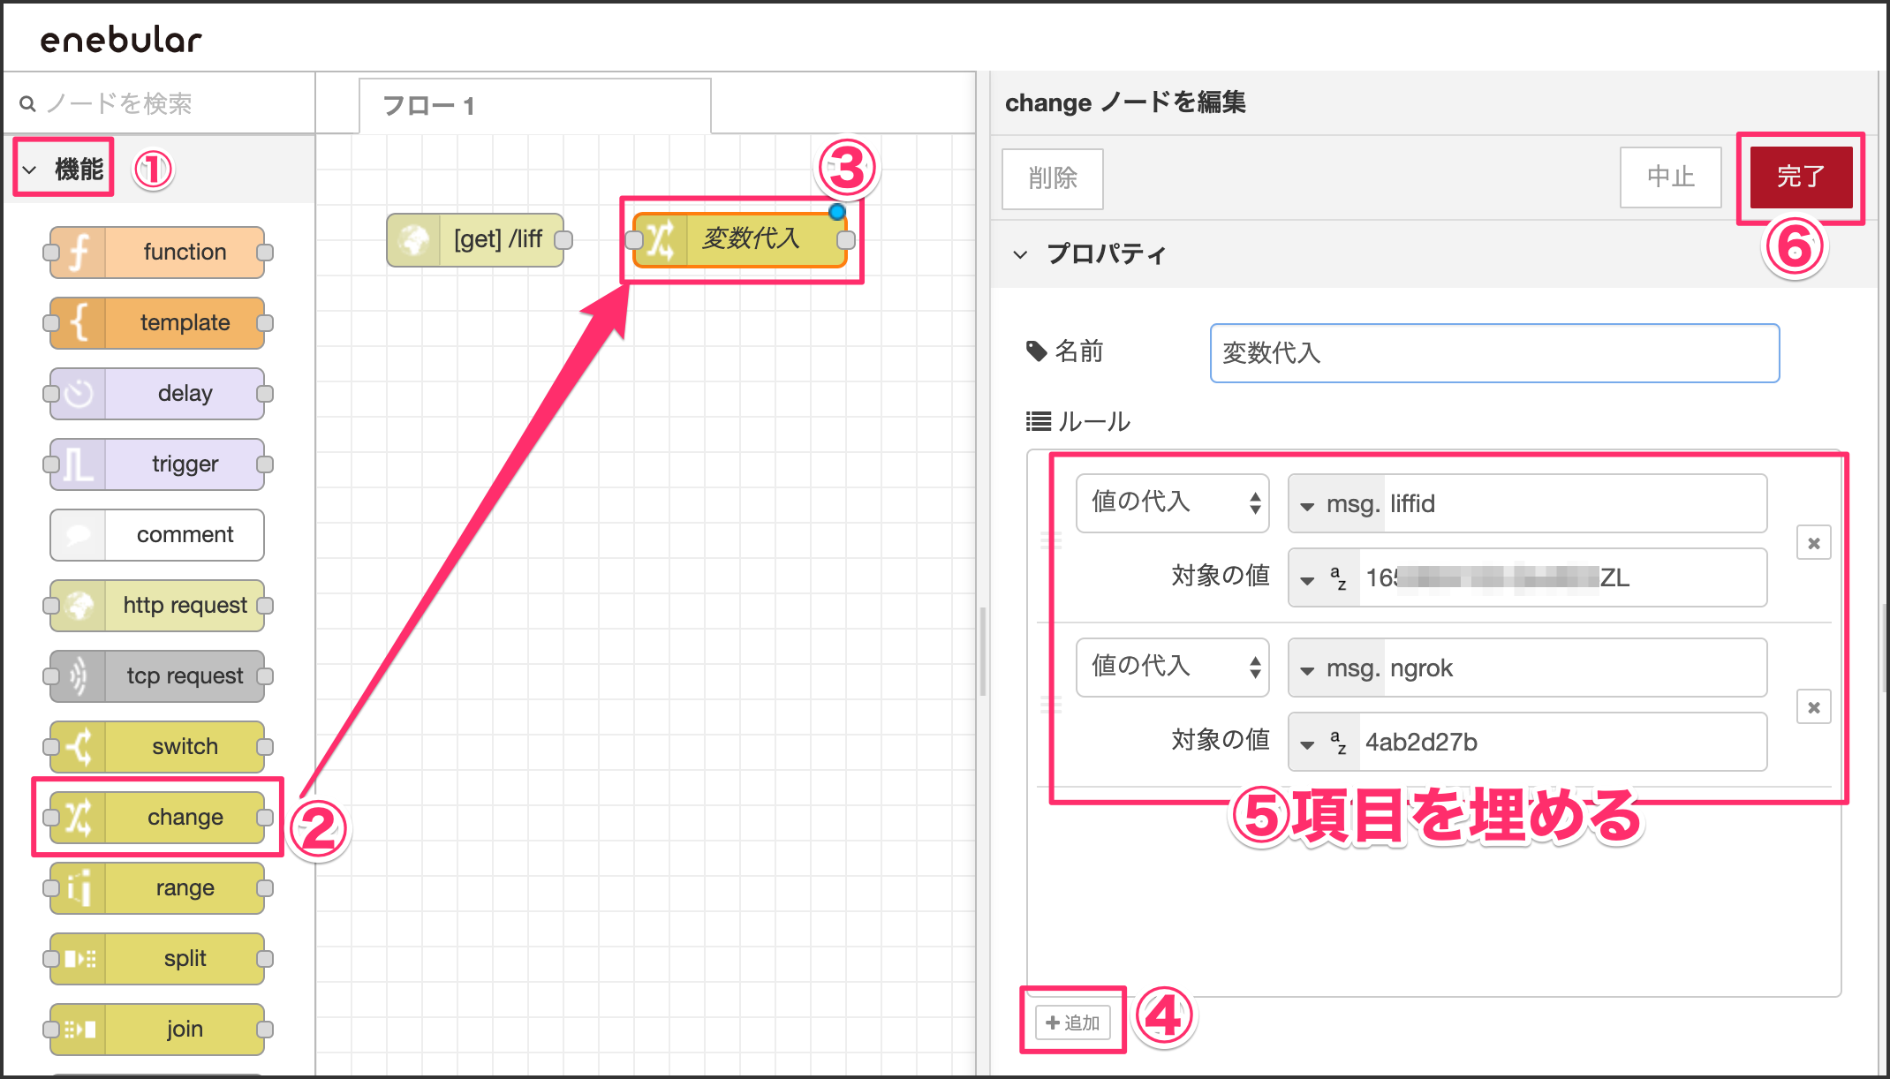Open string type dropdown for liffid value
This screenshot has width=1890, height=1079.
coord(1324,578)
